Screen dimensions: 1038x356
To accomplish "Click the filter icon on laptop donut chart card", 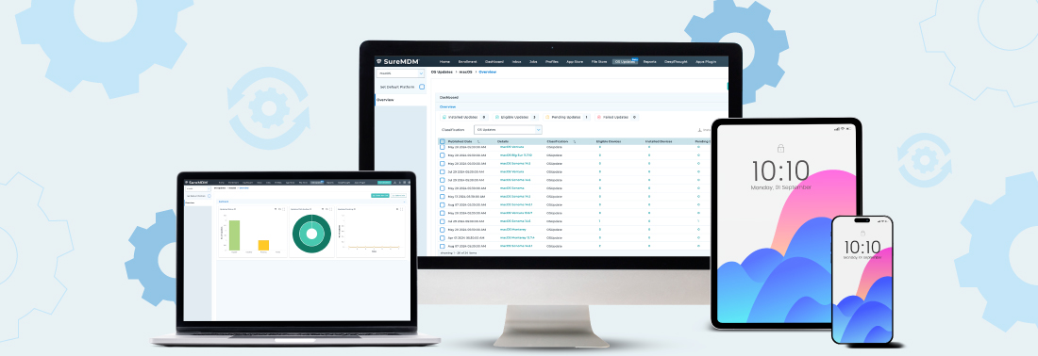I will (x=323, y=209).
